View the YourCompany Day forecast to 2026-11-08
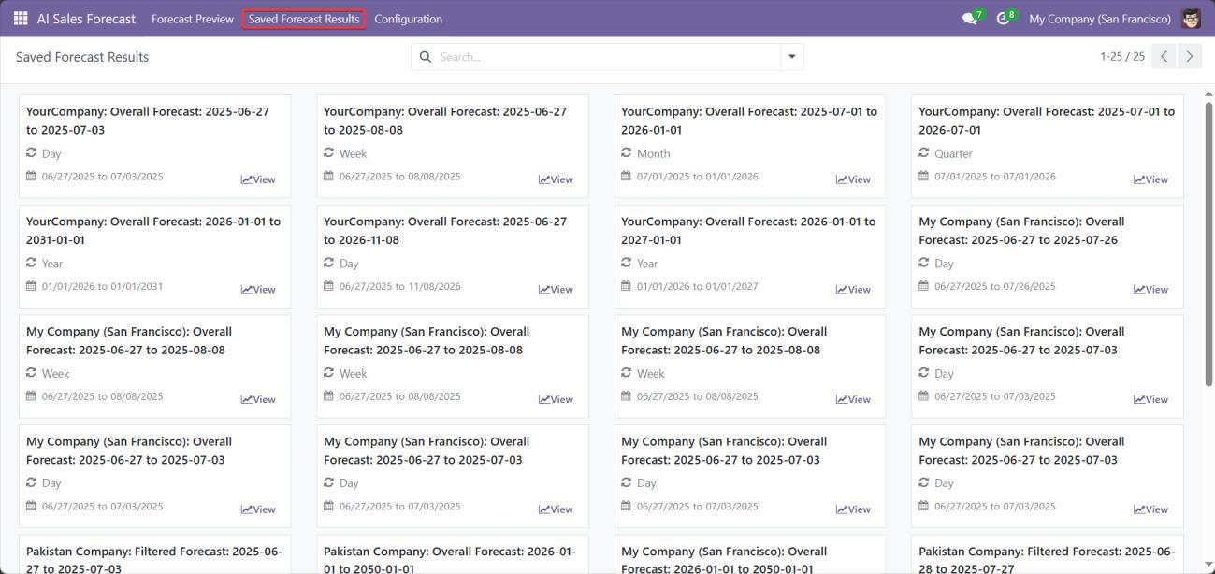Viewport: 1215px width, 574px height. click(556, 290)
